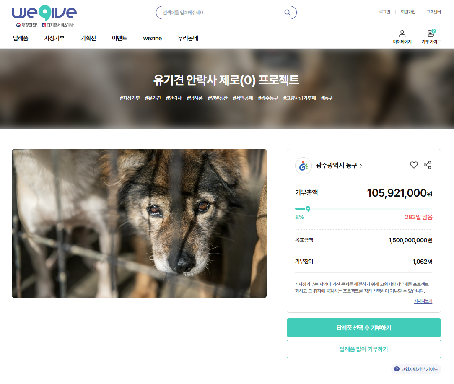Go to the wezine menu
Viewport: 454px width, 384px height.
152,38
